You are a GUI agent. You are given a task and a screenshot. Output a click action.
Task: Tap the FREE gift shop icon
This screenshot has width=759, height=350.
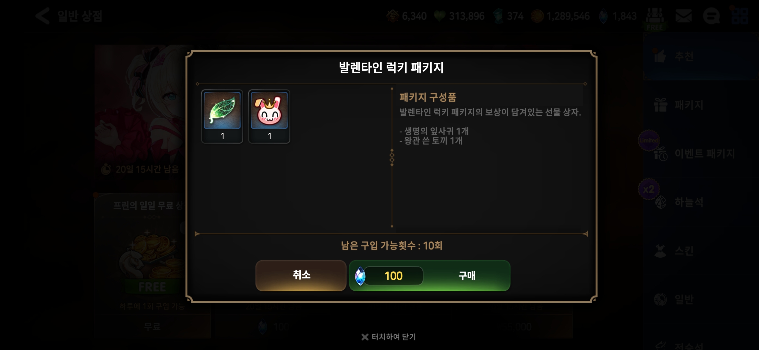tap(655, 19)
